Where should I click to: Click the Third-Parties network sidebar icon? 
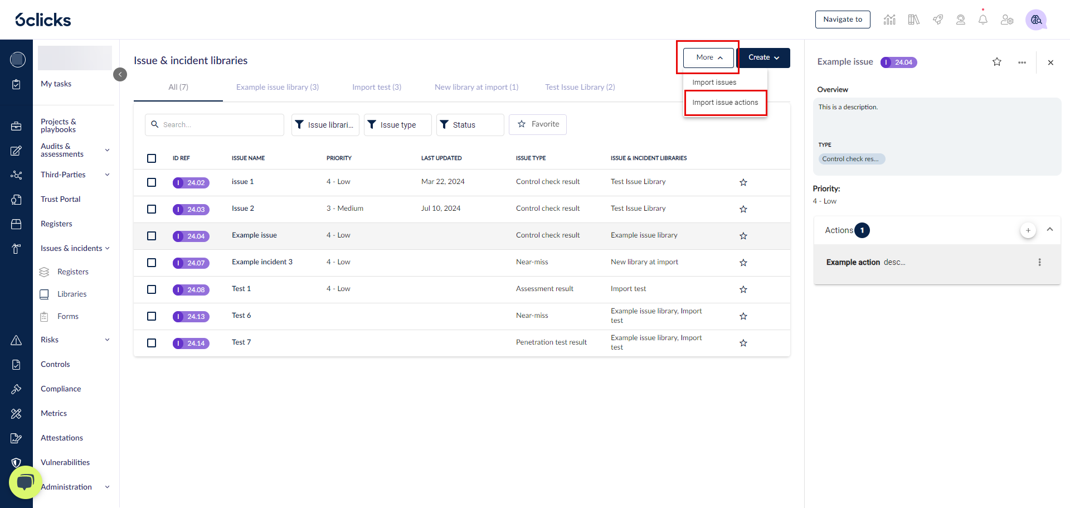(x=16, y=175)
